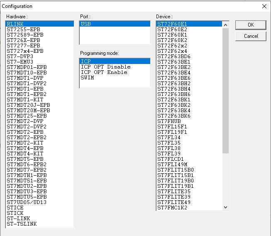Choose ST72F63BH2 device
This screenshot has height=236, width=271.
[x=189, y=84]
